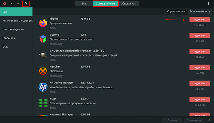This screenshot has width=214, height=123.
Task: Switch to the Все tab
Action: pos(84,4)
